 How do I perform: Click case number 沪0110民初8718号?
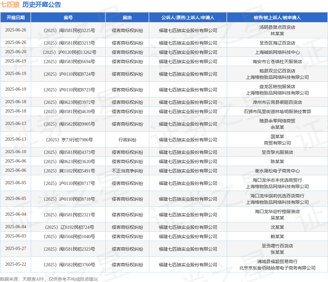[x=70, y=199]
